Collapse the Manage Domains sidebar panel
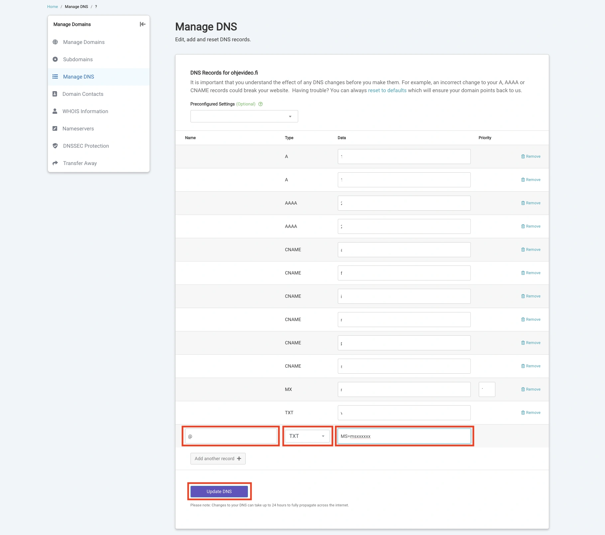 click(143, 24)
